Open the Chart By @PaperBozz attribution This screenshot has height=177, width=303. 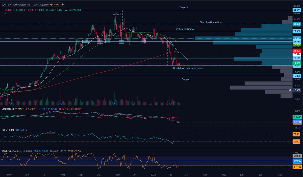click(x=211, y=22)
